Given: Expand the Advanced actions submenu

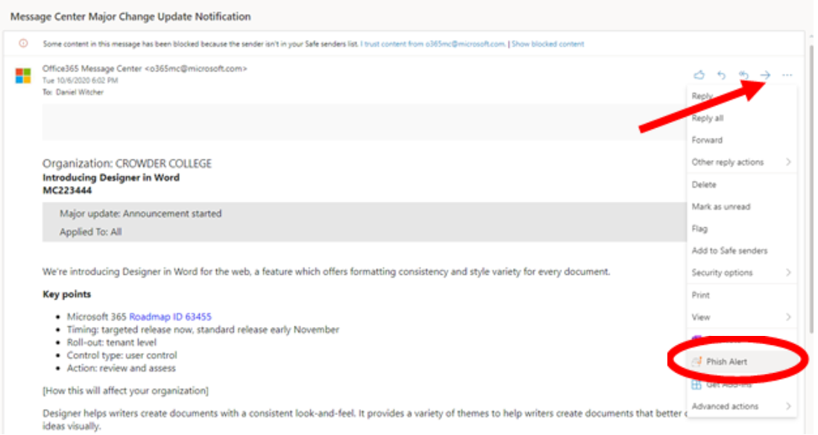Looking at the screenshot, I should coord(742,407).
